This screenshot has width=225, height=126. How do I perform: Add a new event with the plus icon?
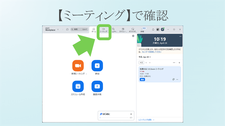tap(179, 63)
